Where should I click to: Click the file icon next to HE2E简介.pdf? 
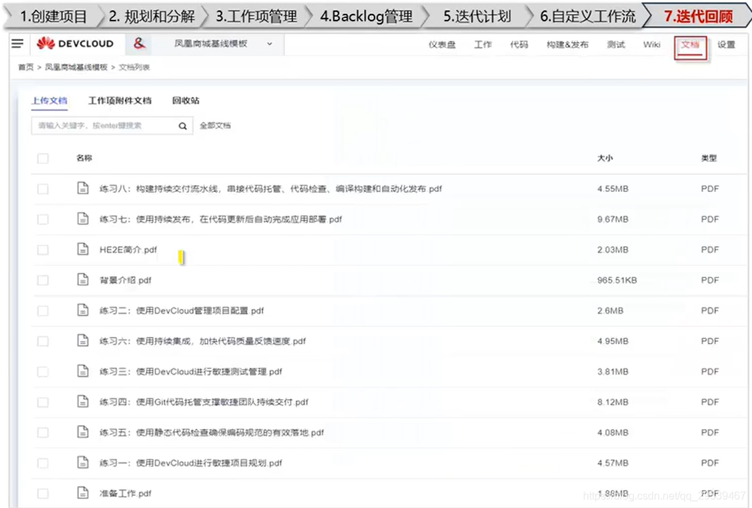coord(82,249)
